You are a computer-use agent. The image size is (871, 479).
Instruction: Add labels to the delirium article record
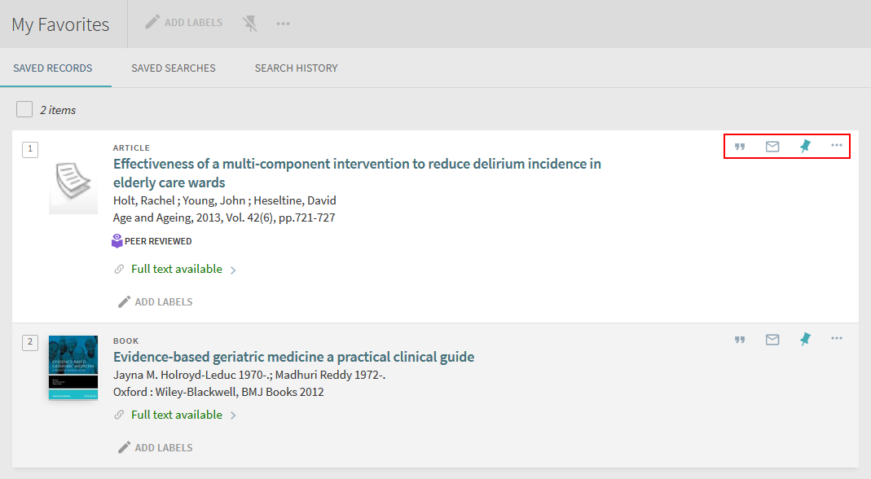tap(156, 302)
